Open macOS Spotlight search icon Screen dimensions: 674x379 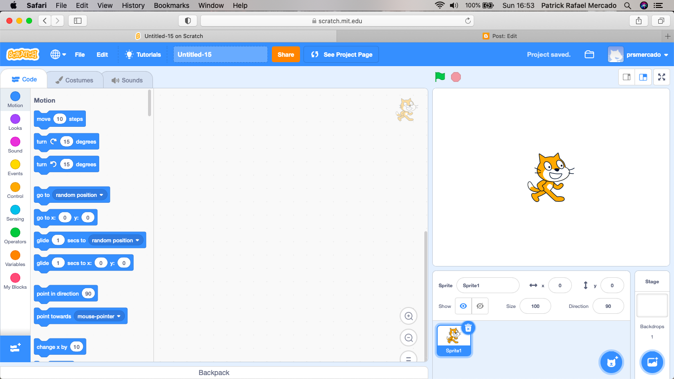point(628,5)
